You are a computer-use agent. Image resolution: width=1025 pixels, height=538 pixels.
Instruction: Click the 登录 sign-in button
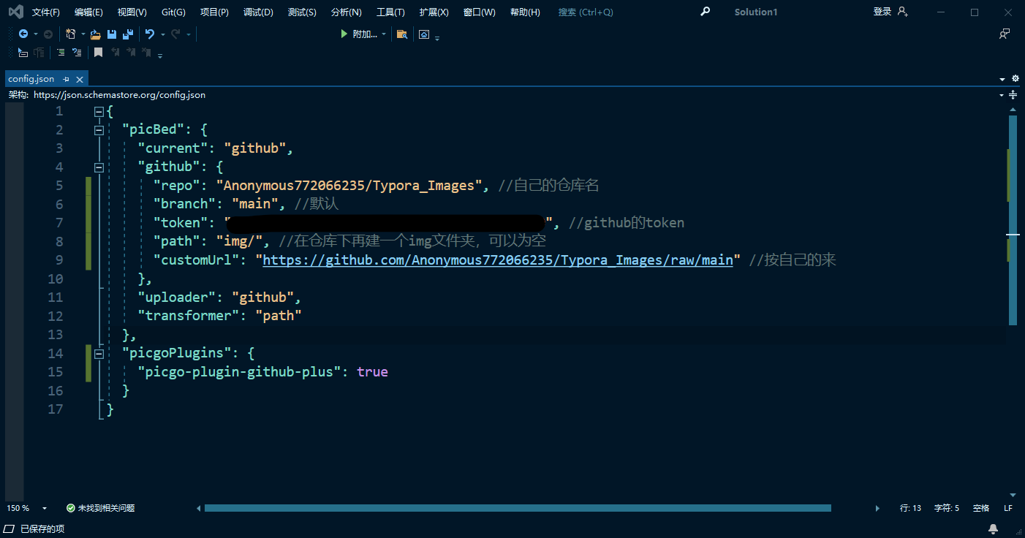[x=890, y=12]
